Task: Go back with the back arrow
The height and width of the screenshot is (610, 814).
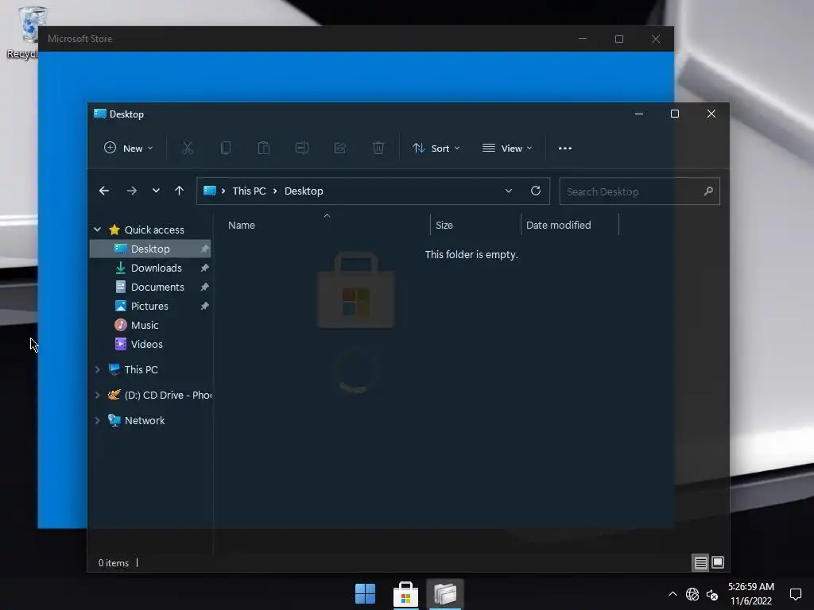Action: click(x=104, y=191)
